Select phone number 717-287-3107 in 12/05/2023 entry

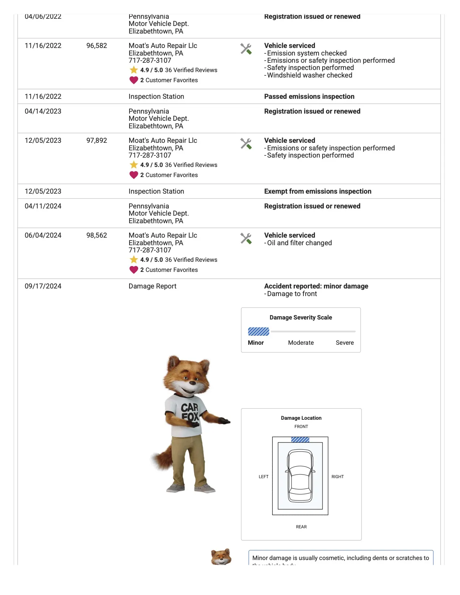[x=150, y=155]
